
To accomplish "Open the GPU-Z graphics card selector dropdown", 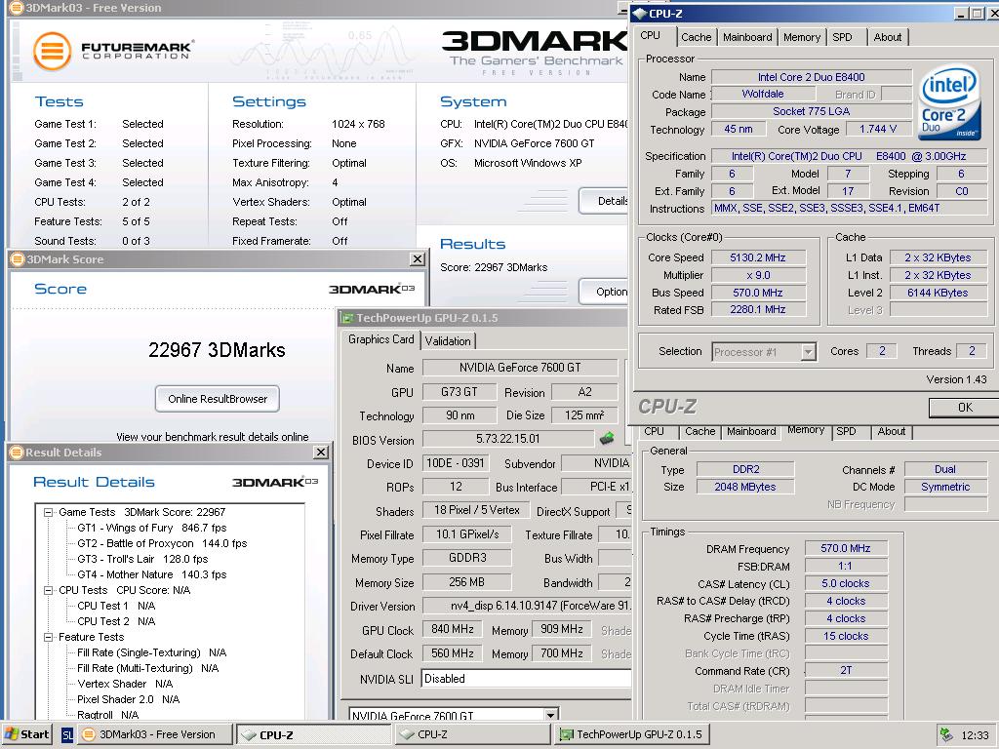I will 550,715.
